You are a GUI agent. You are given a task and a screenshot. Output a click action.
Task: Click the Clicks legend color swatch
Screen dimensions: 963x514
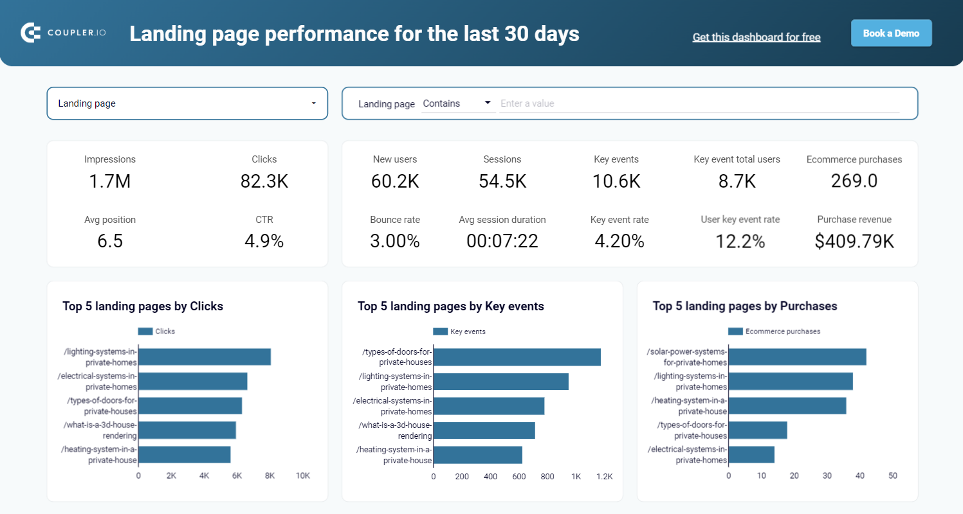coord(145,332)
